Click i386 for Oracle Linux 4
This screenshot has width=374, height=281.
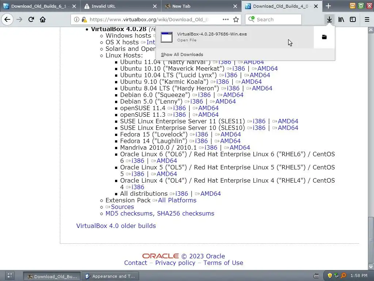(x=138, y=187)
